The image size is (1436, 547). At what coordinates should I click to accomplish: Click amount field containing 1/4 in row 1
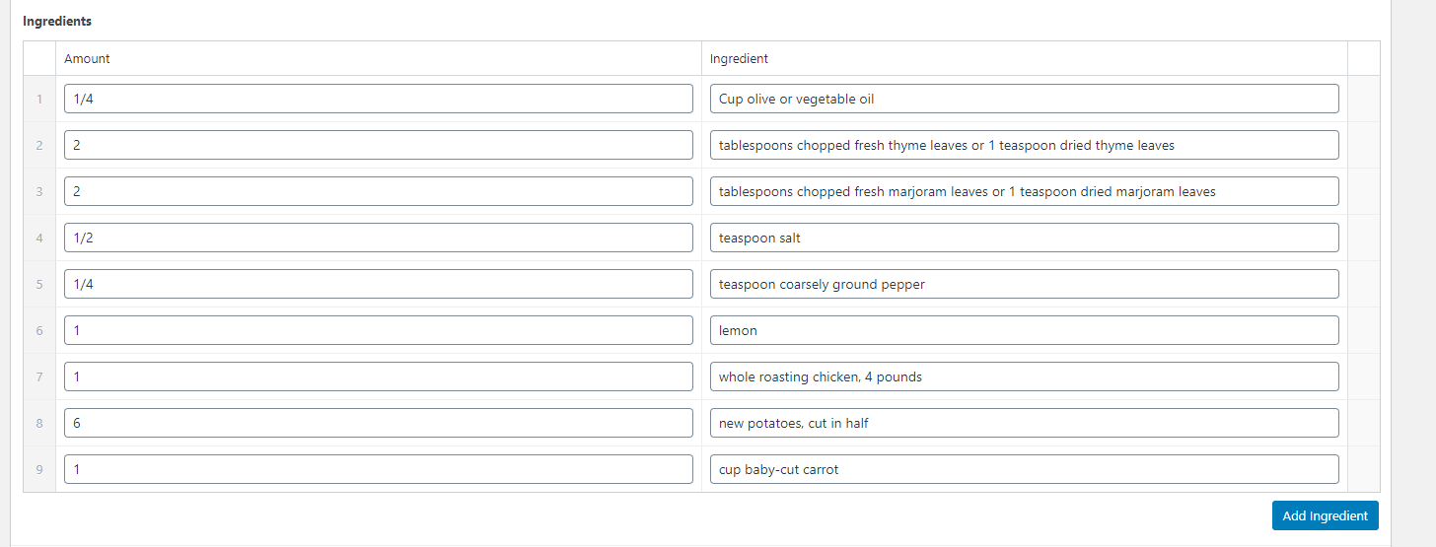click(x=378, y=99)
